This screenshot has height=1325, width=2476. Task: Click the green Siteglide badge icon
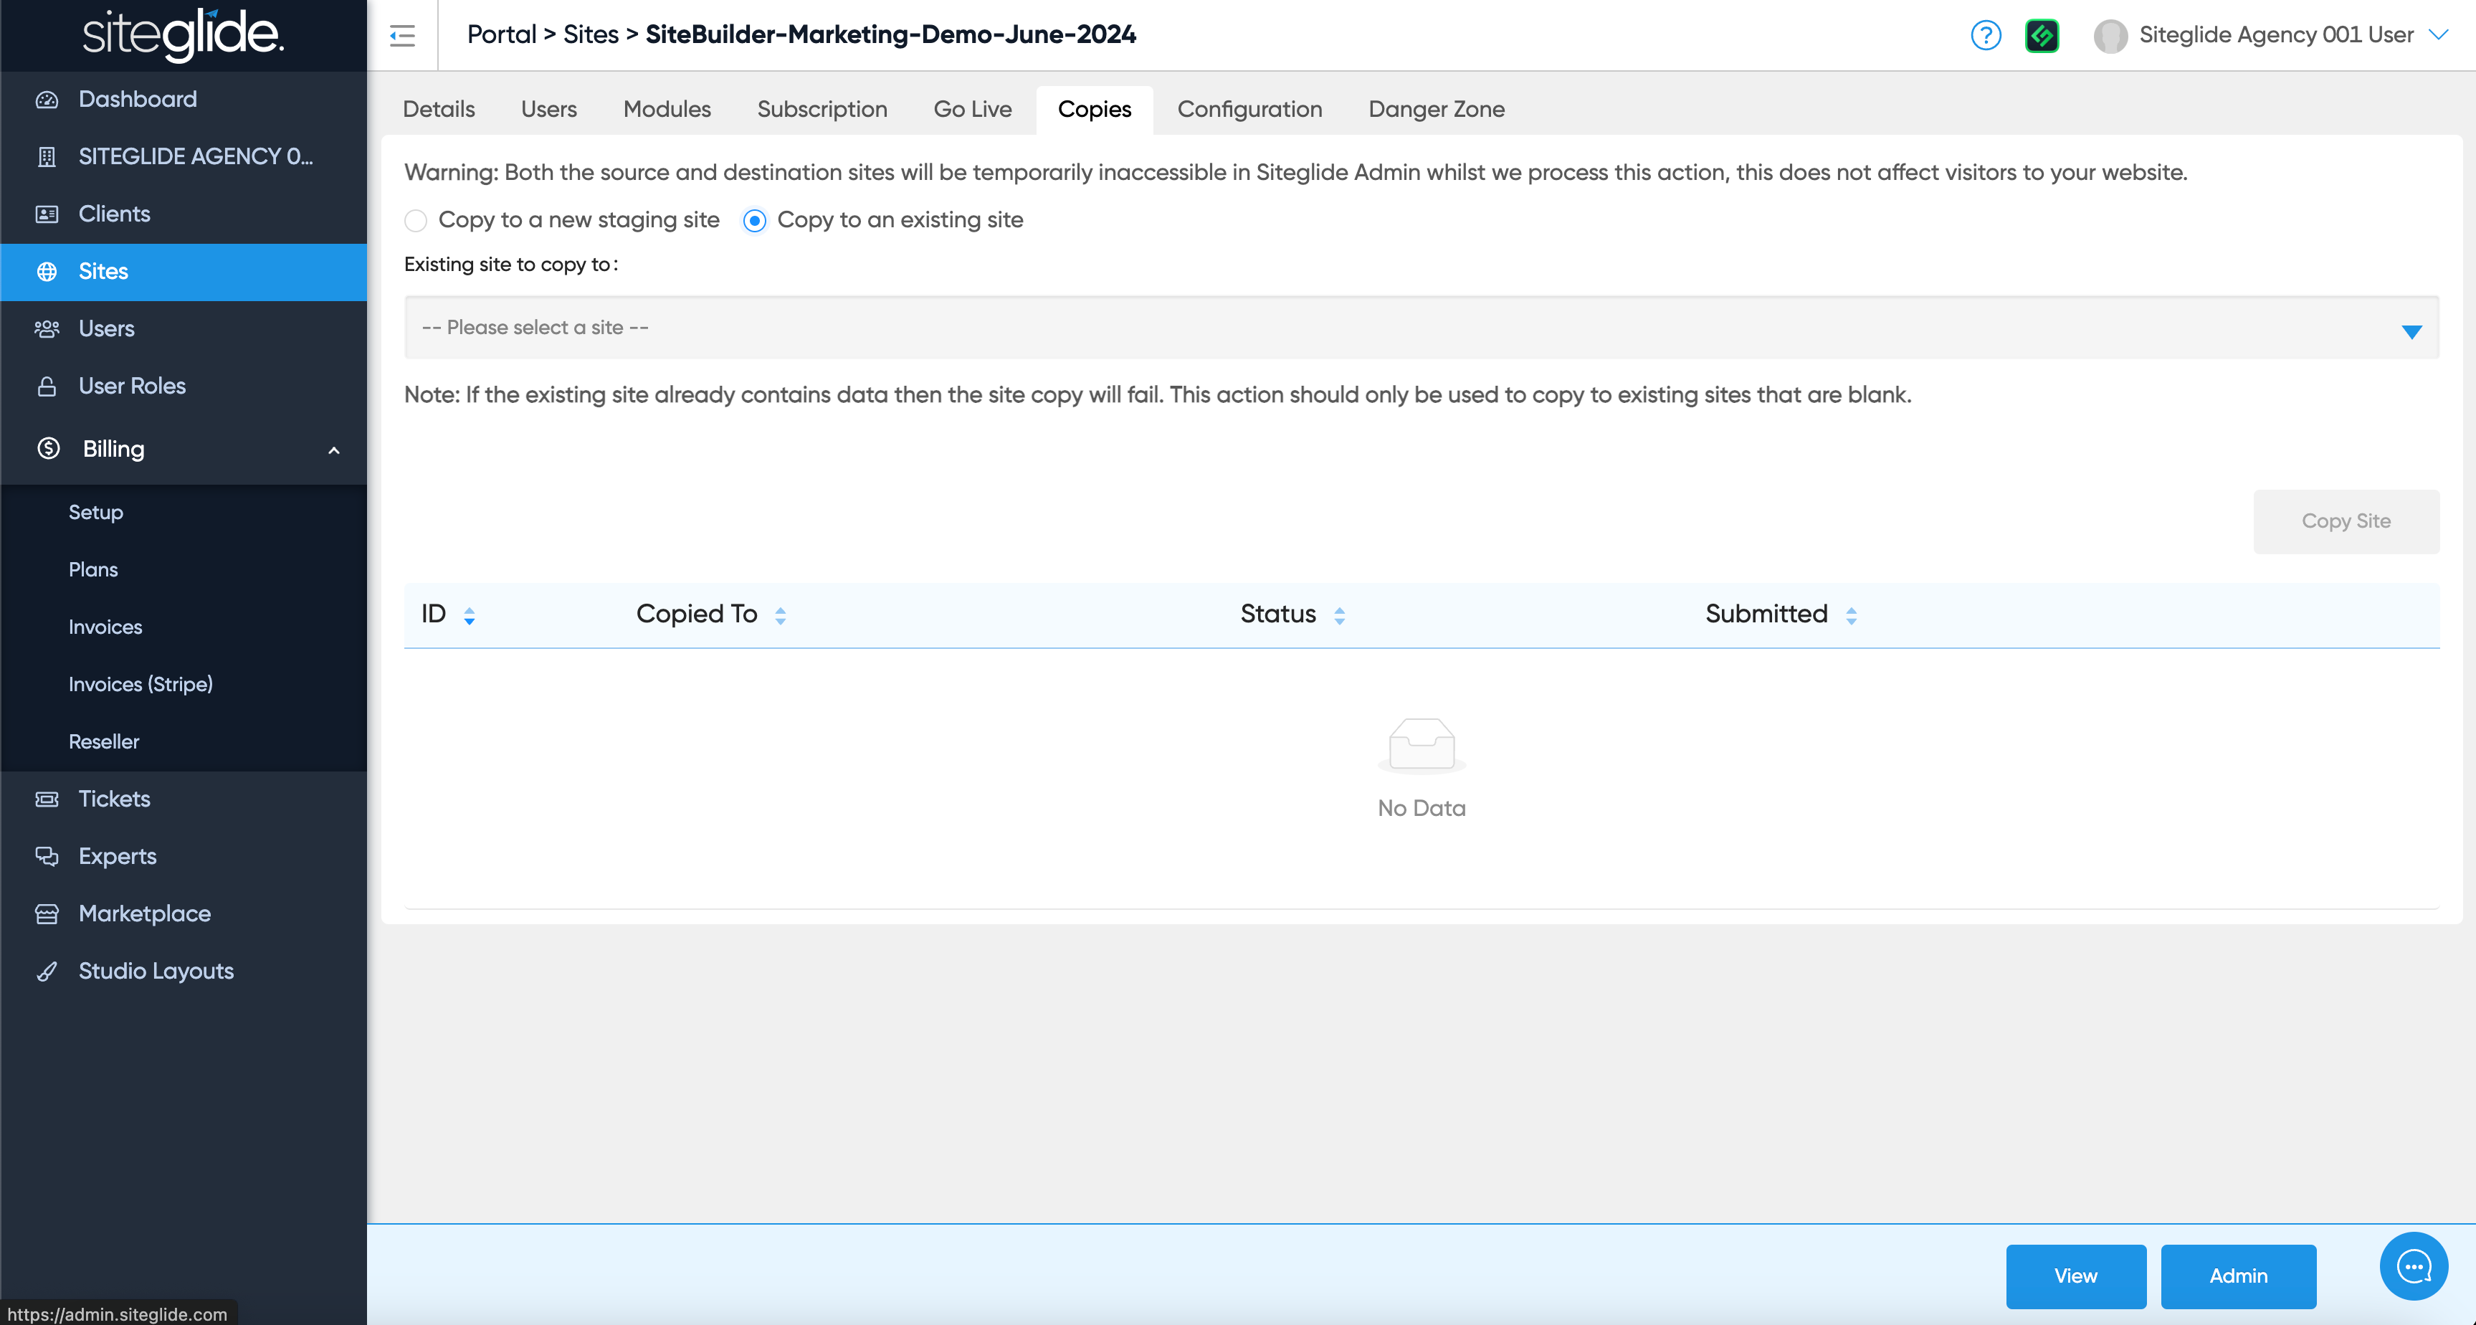[x=2042, y=36]
